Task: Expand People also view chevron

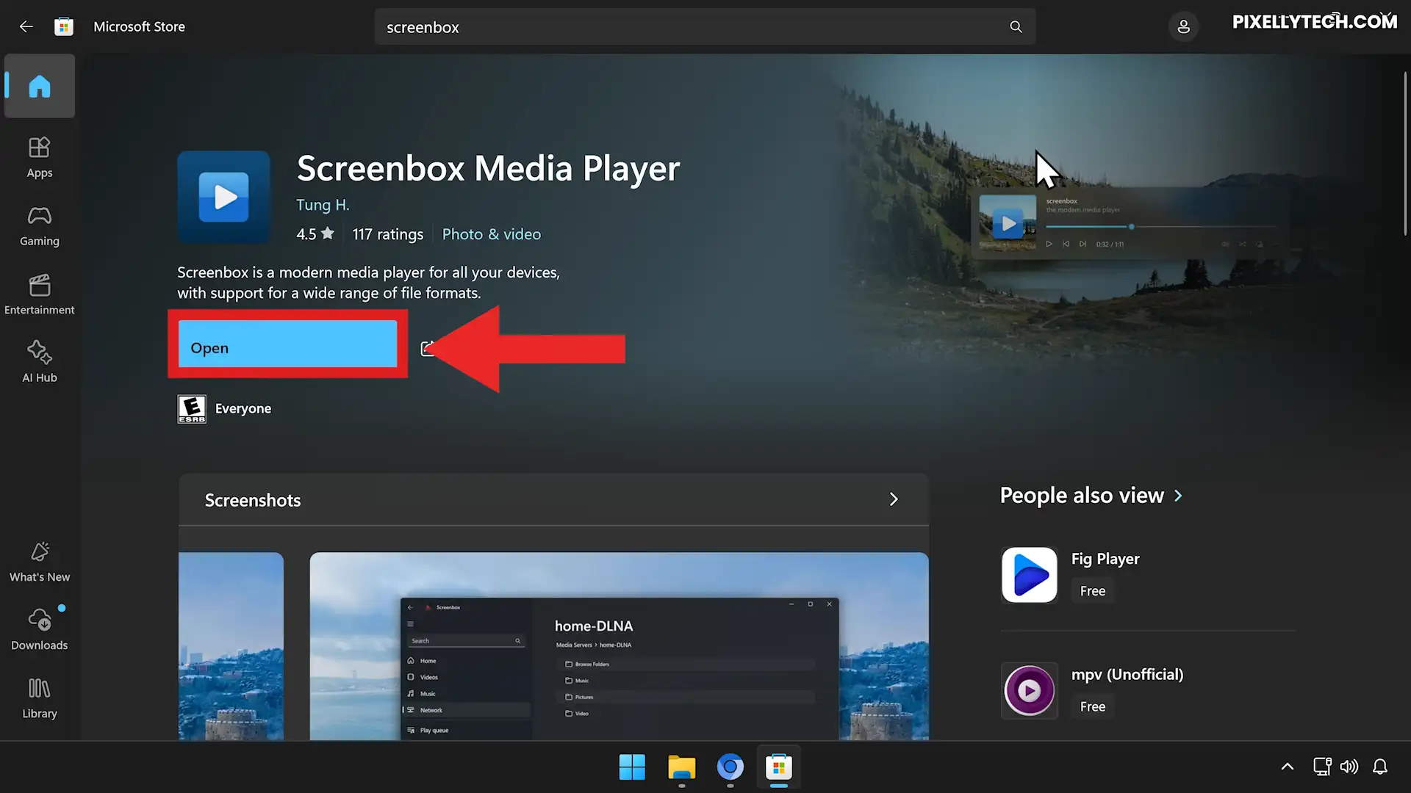Action: [1178, 496]
